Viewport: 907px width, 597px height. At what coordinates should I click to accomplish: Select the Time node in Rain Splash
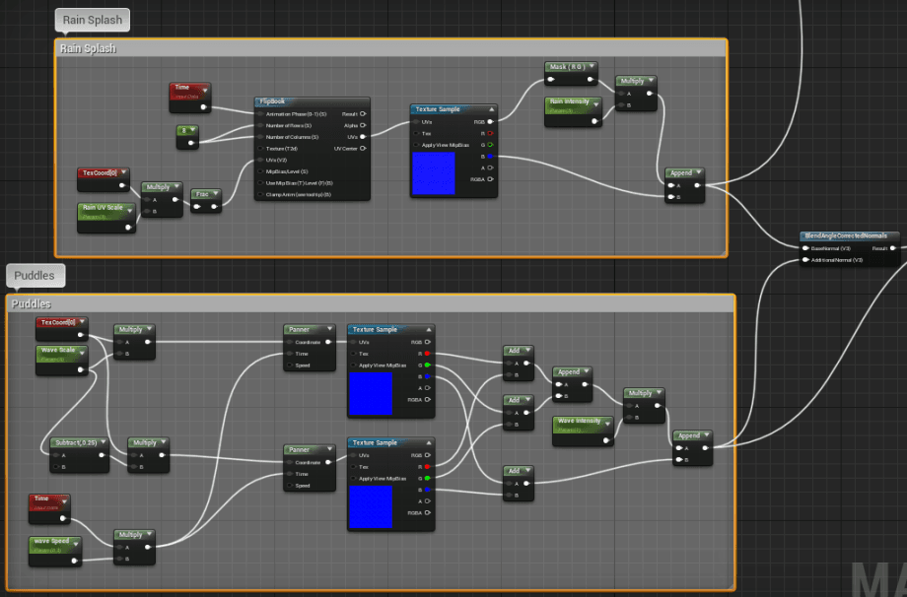click(x=189, y=98)
